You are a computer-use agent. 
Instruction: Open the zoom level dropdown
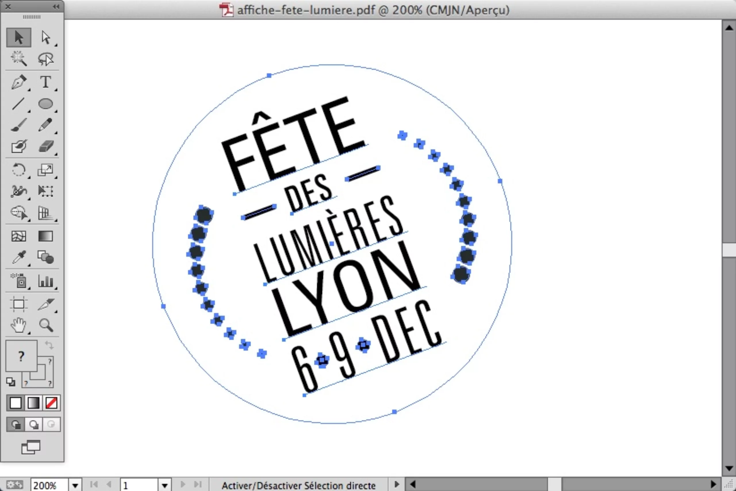click(75, 485)
